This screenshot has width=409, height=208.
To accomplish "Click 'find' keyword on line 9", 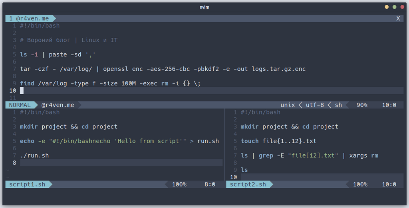I will pos(27,84).
